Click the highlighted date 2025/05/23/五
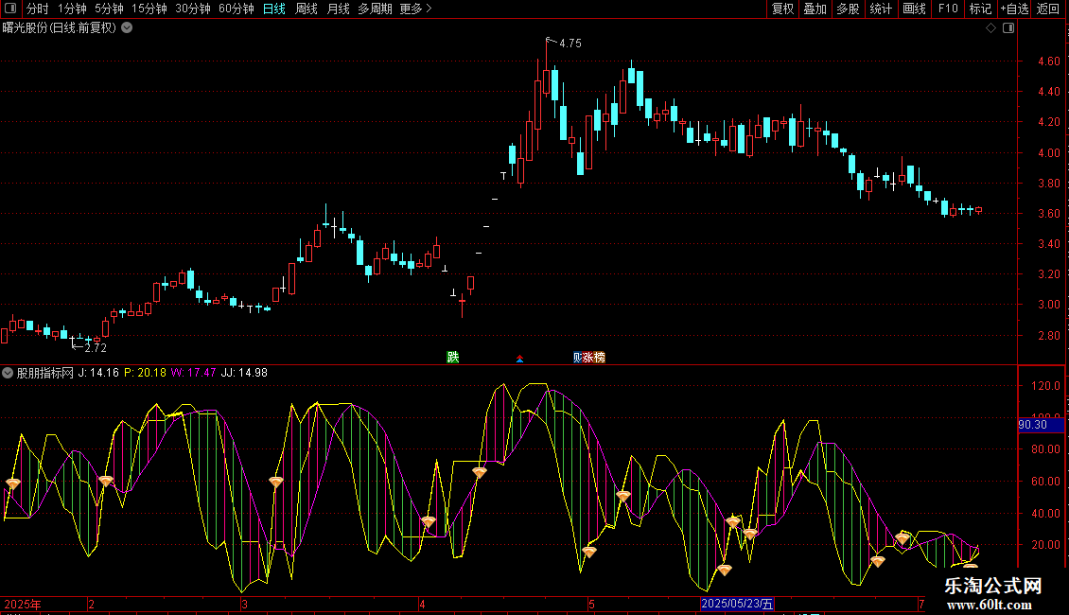Screen dimensions: 1069x615 coord(737,604)
